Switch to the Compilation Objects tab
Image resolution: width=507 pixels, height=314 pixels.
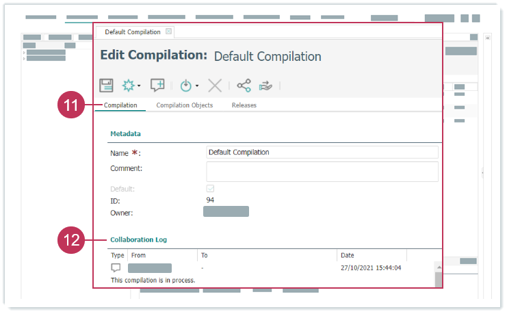184,105
